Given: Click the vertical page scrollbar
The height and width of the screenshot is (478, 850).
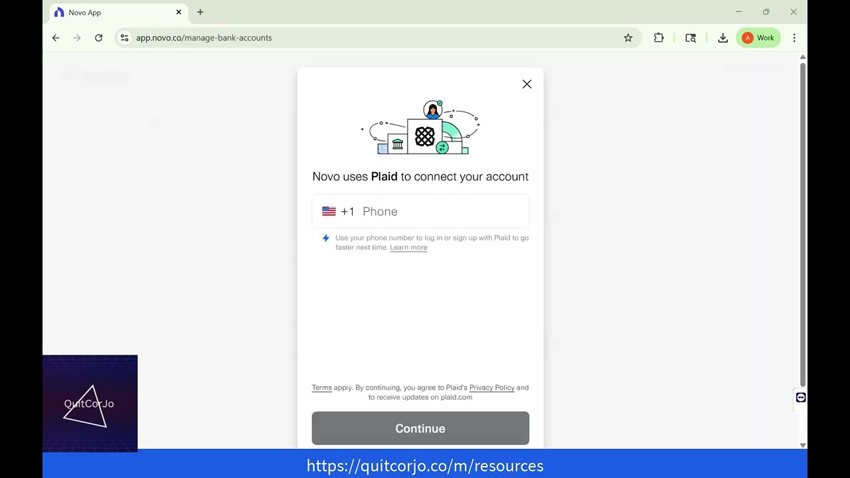Looking at the screenshot, I should point(803,224).
